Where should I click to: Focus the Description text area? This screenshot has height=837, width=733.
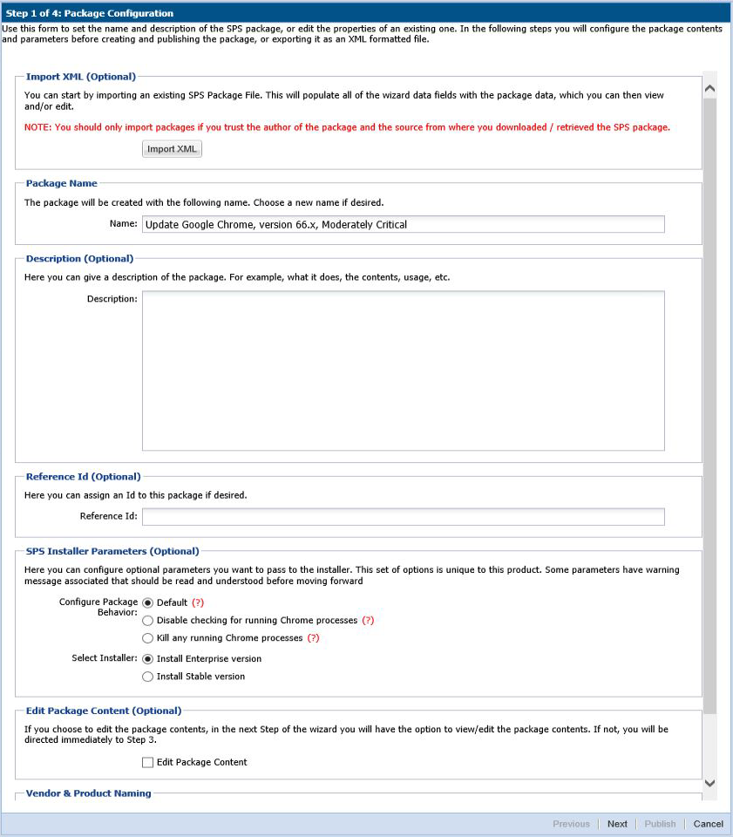click(x=403, y=371)
